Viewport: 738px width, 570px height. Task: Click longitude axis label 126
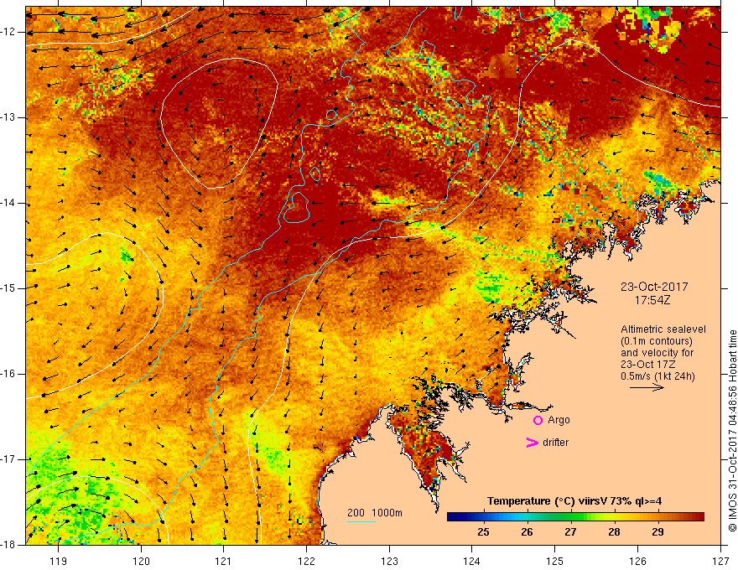637,561
